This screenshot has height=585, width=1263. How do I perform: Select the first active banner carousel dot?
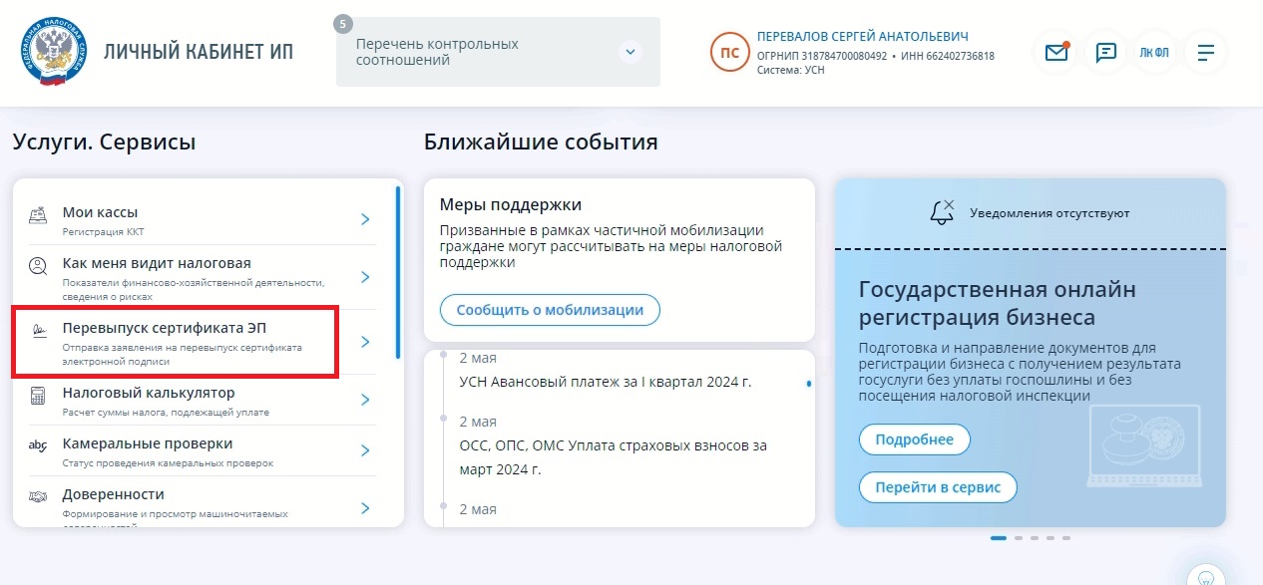click(x=999, y=538)
